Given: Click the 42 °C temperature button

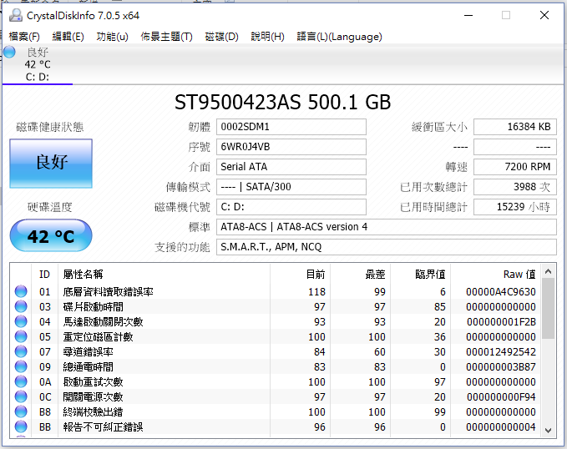Looking at the screenshot, I should (51, 235).
